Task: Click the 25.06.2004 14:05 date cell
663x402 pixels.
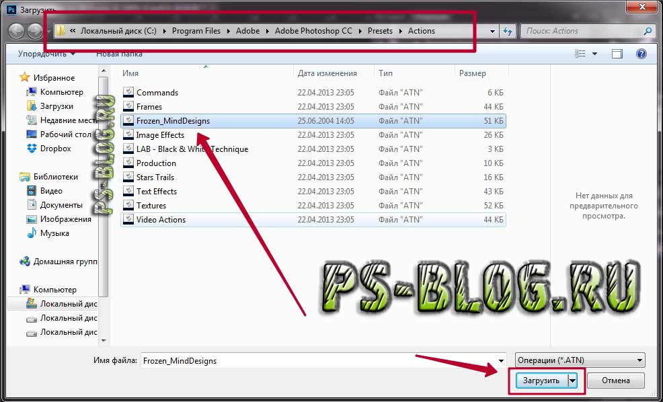Action: (x=325, y=120)
